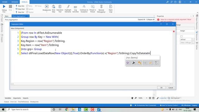Click OK in Expression Editor
This screenshot has height=112, width=199.
(x=161, y=88)
